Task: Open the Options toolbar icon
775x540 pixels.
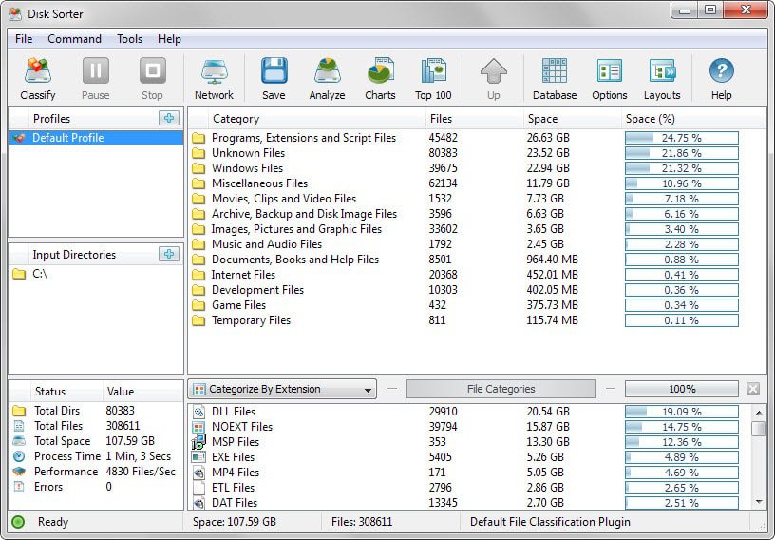Action: pos(610,78)
